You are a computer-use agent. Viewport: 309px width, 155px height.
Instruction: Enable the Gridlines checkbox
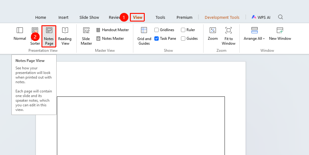[x=157, y=30]
